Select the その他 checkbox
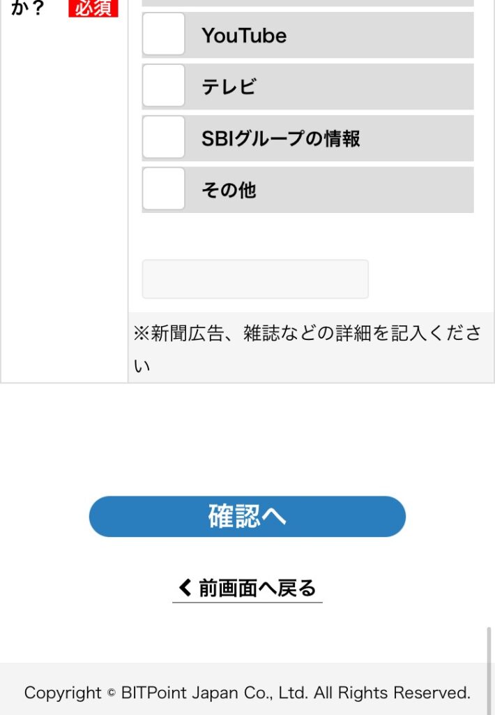 pos(164,189)
